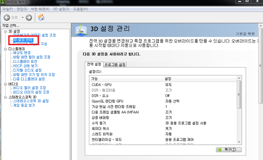Open 해상도 변경 in the tree
Screen dimensions: 263x160
coord(22,53)
